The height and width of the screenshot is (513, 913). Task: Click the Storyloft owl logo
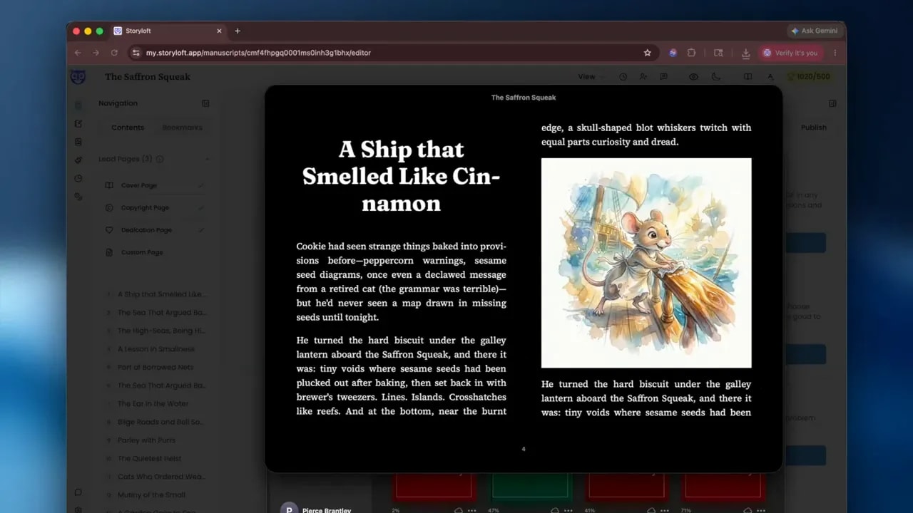78,76
